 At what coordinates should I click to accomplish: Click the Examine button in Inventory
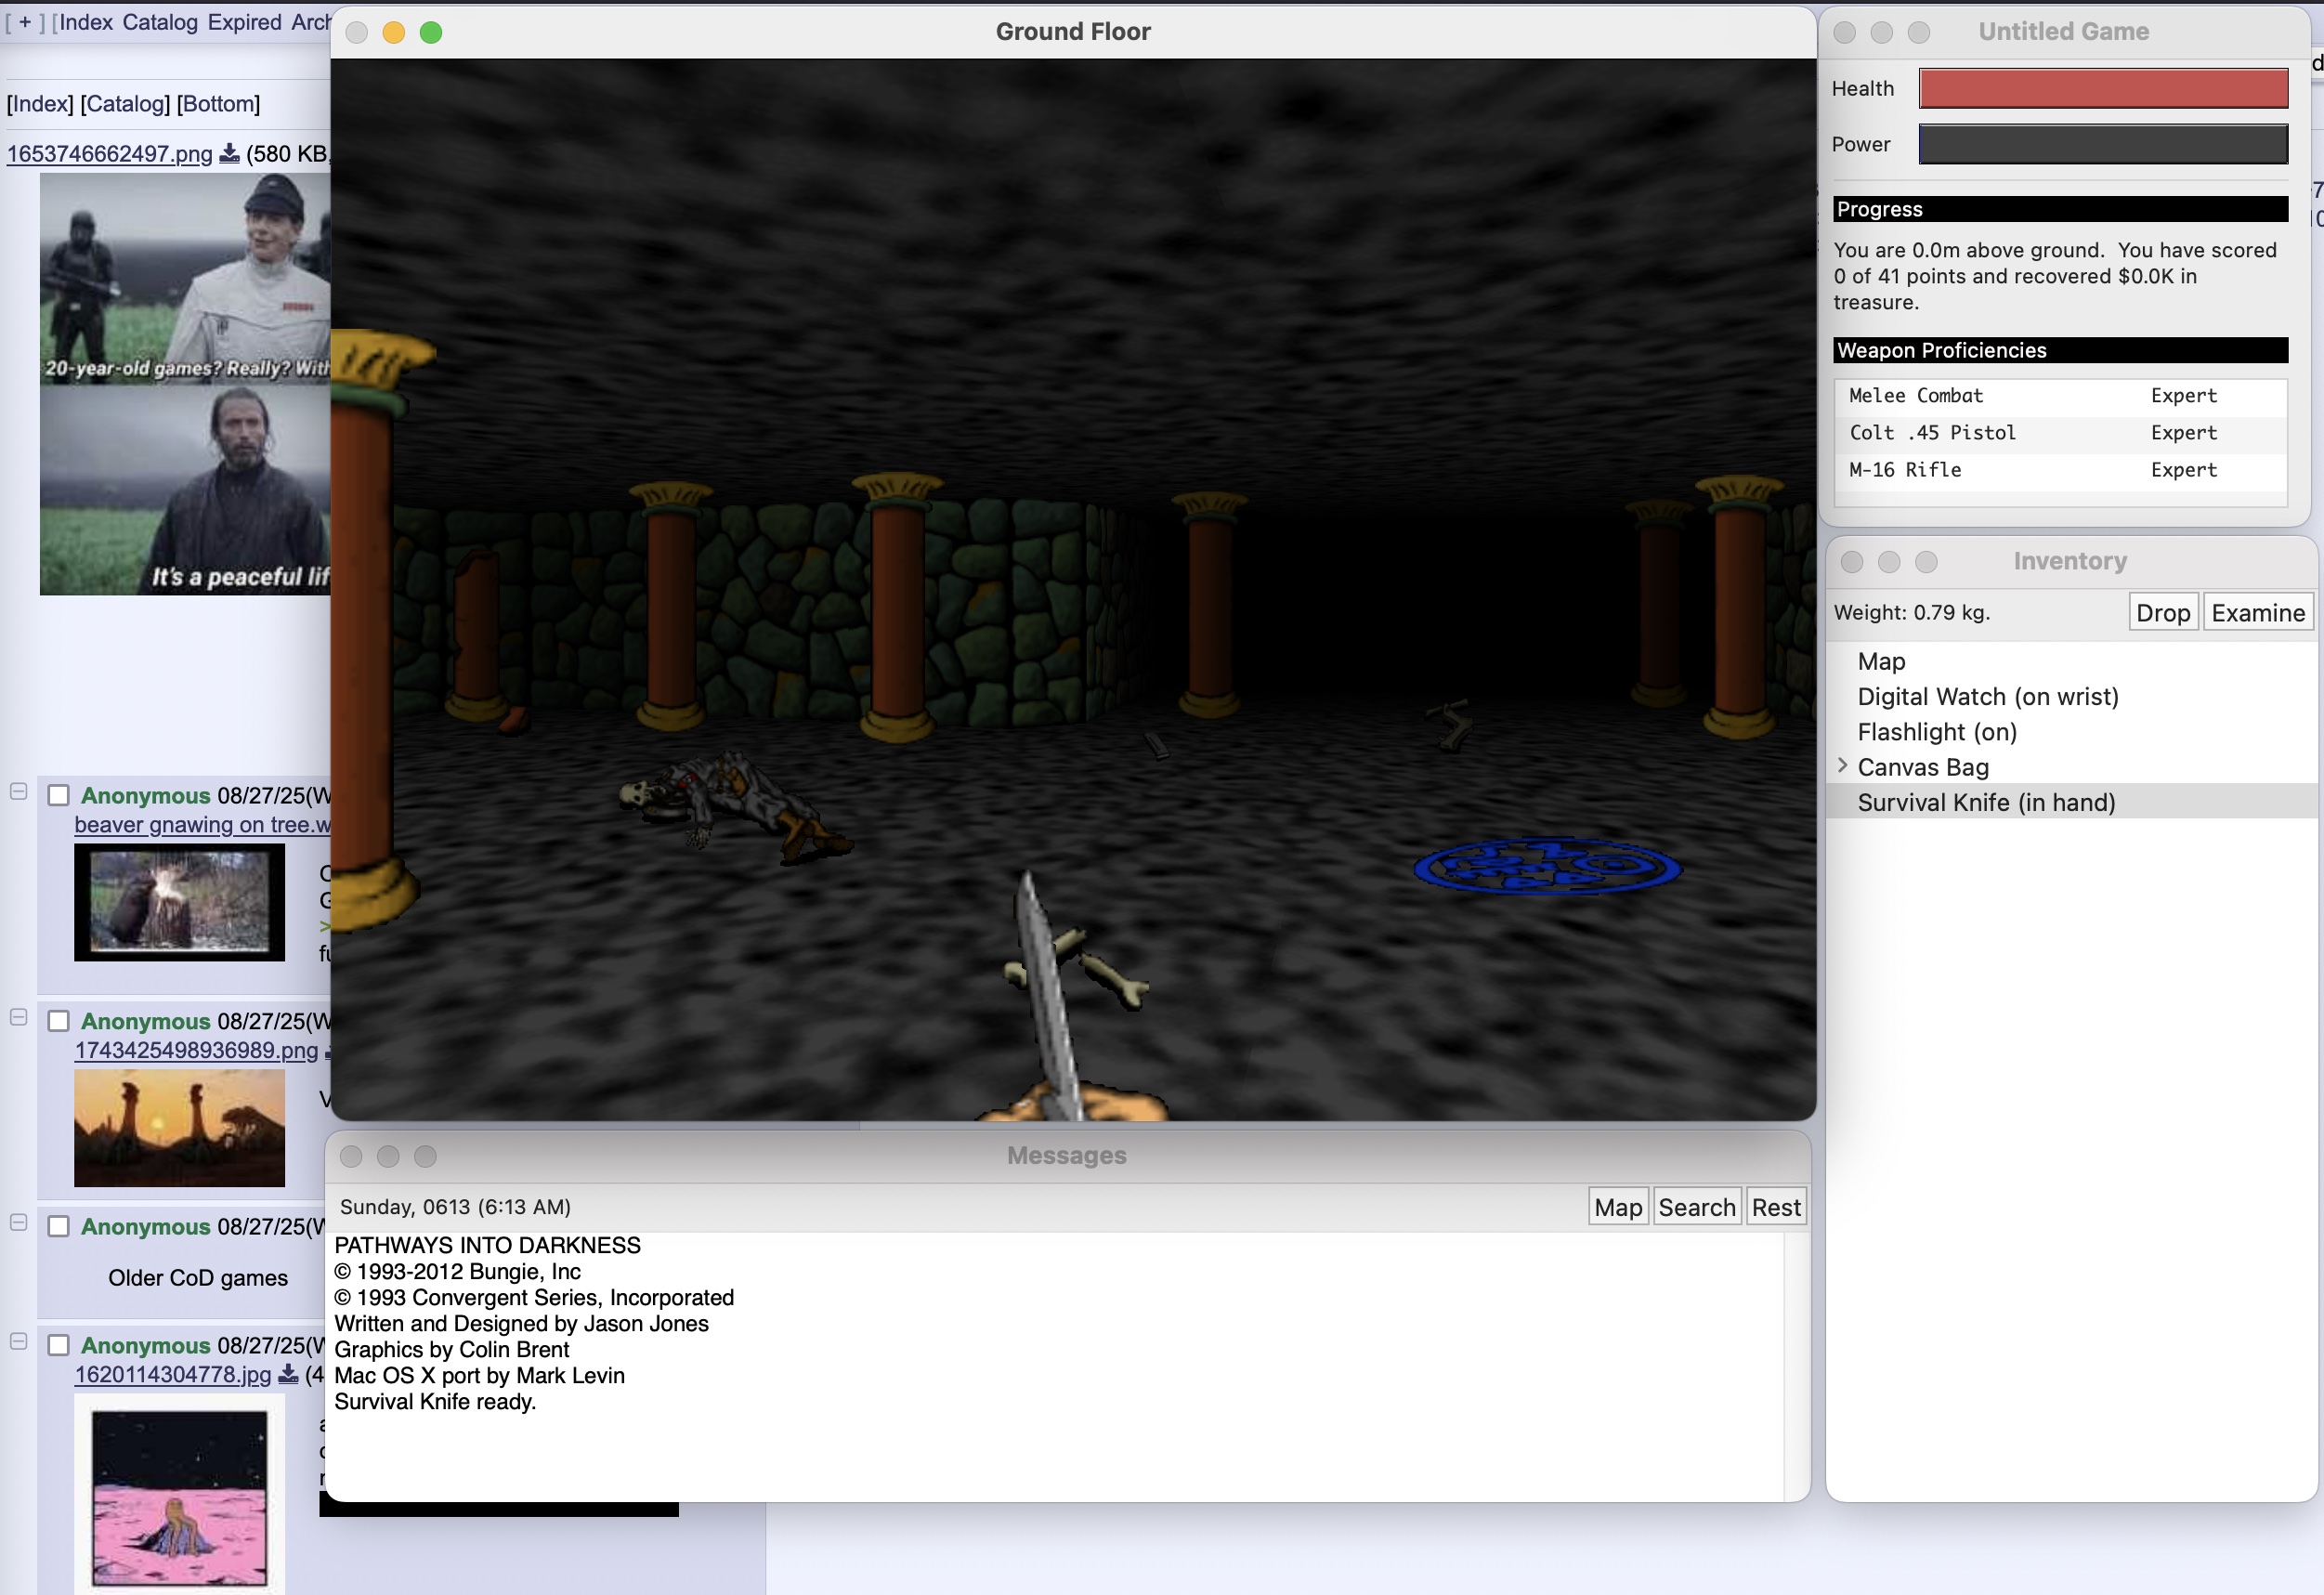[2257, 613]
